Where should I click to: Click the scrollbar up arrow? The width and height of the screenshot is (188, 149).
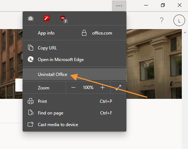(x=185, y=32)
